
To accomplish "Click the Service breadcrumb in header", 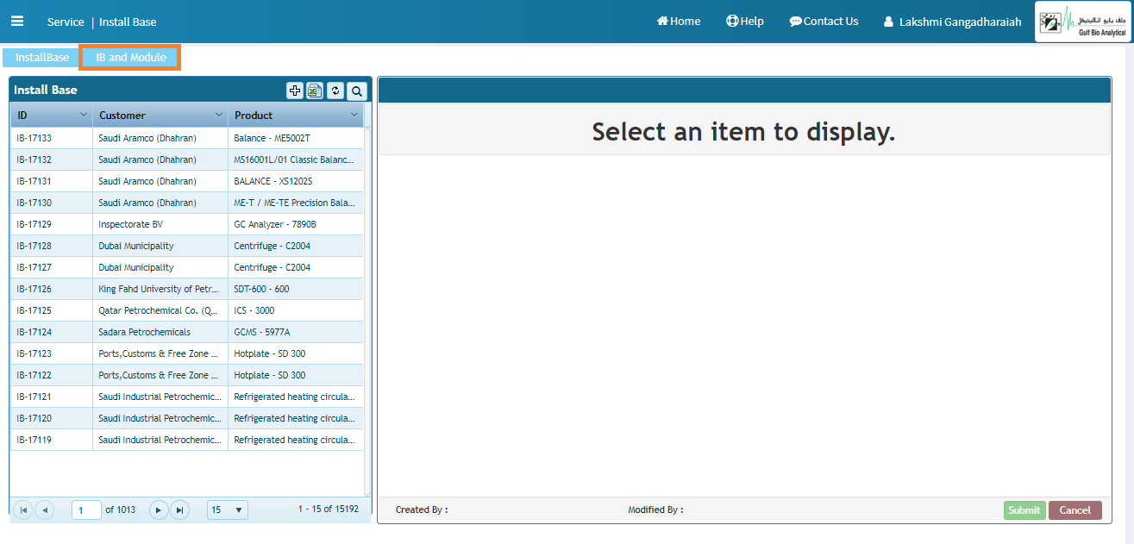I will point(66,22).
